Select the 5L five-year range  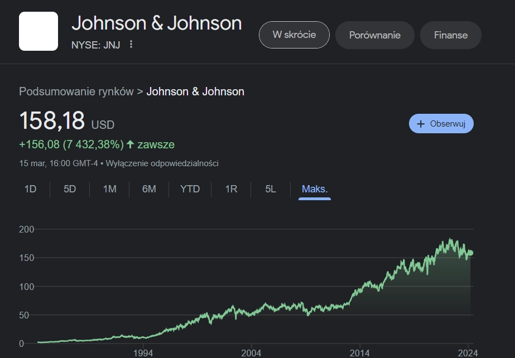click(270, 189)
